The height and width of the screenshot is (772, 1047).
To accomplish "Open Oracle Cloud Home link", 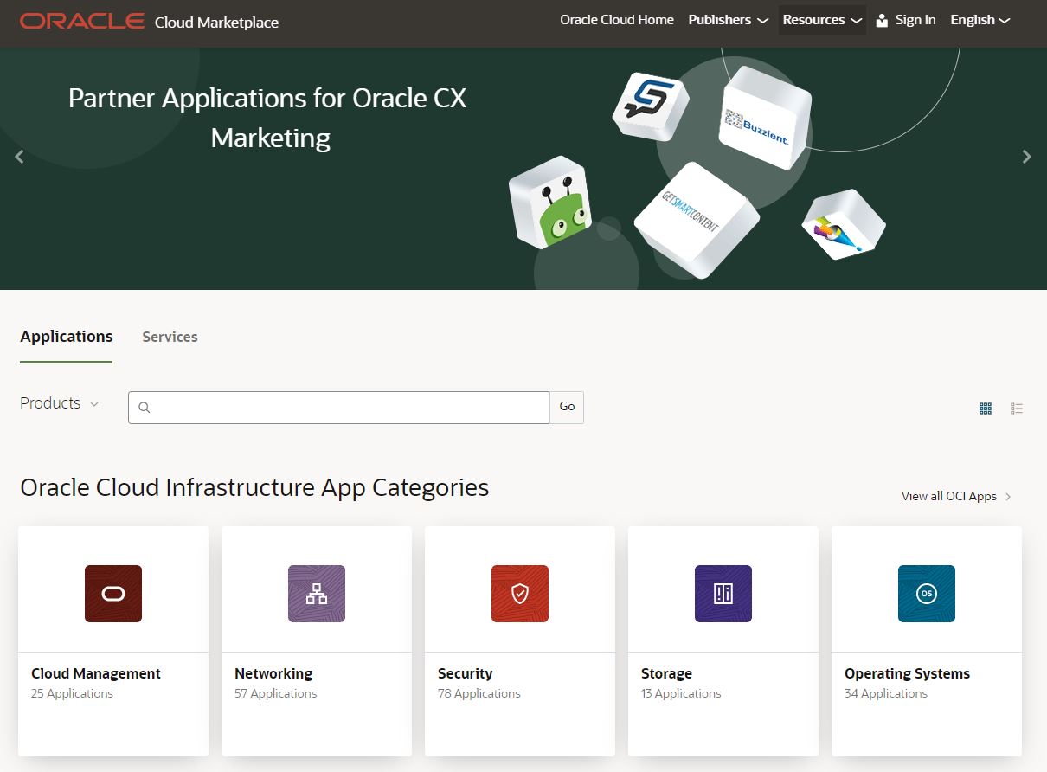I will (x=617, y=20).
